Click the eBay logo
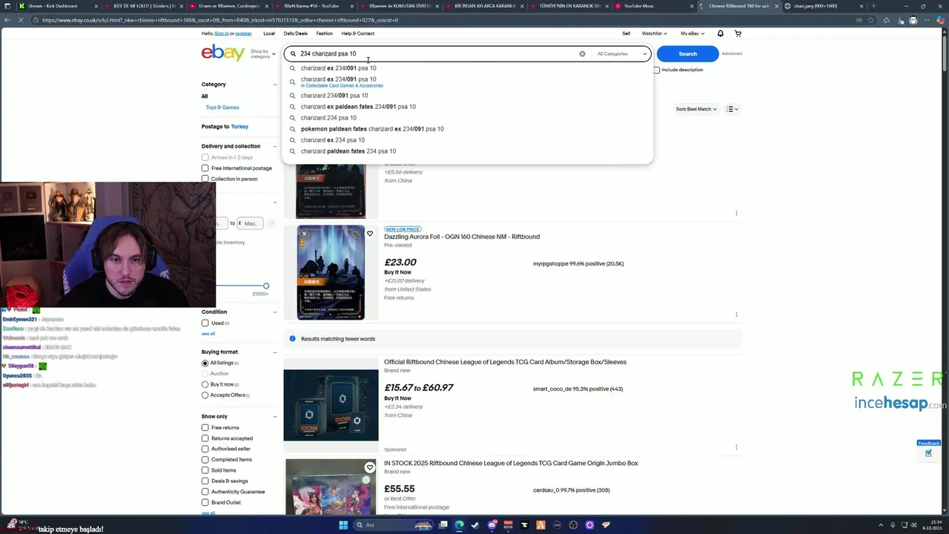 tap(223, 53)
